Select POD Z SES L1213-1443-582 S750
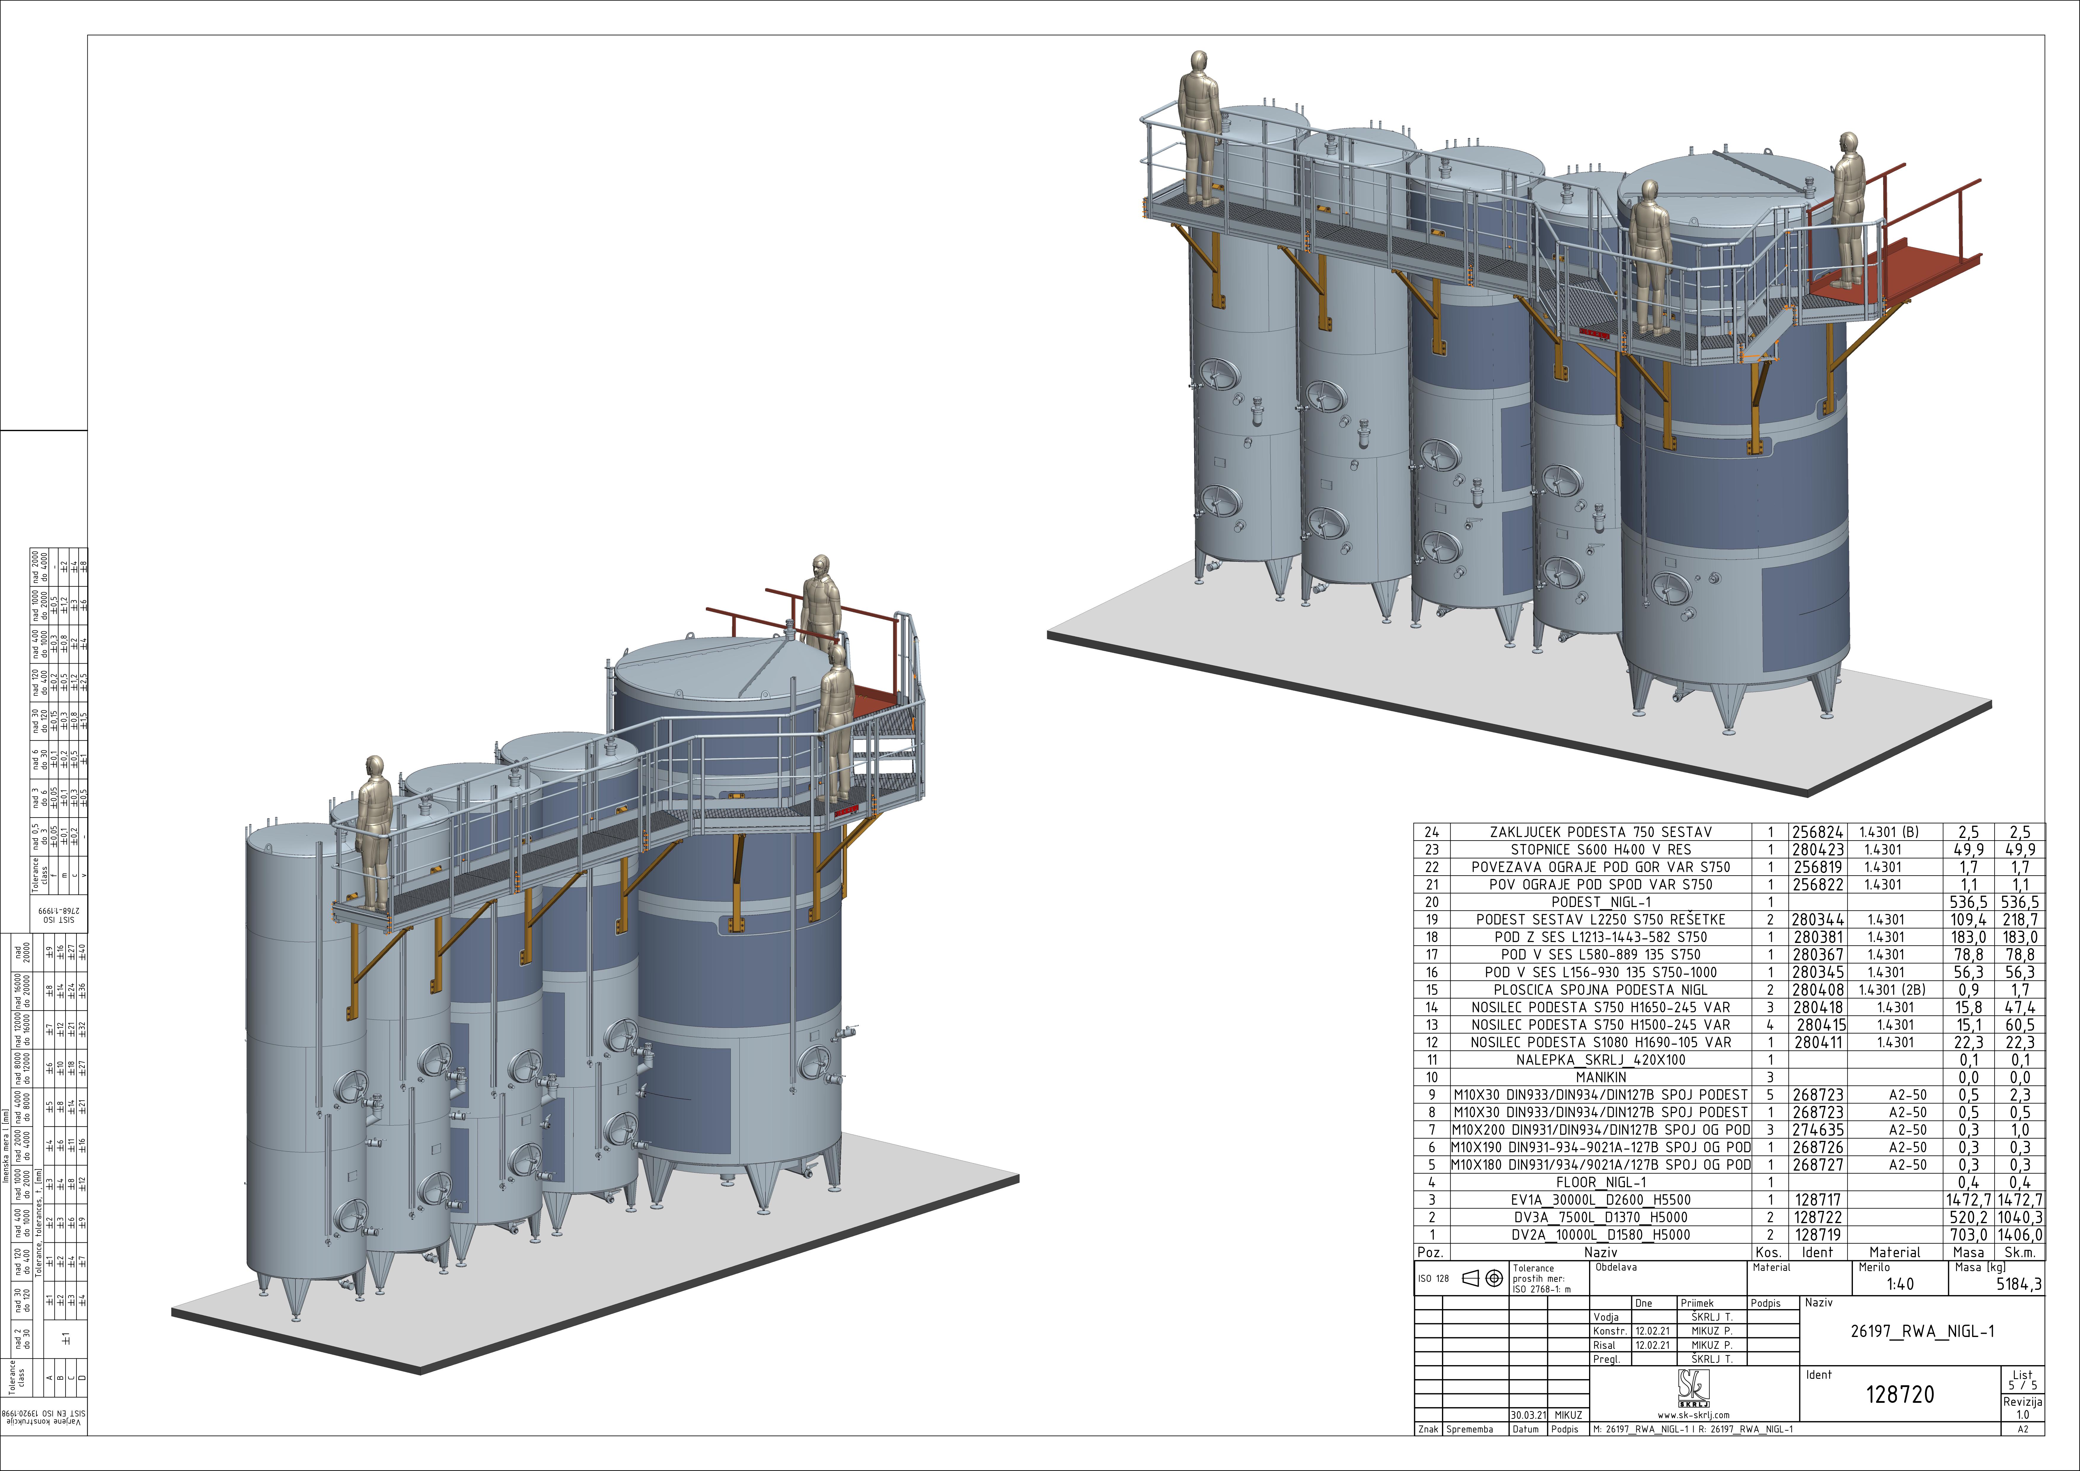Screen dimensions: 2080x1471 coord(1601,937)
